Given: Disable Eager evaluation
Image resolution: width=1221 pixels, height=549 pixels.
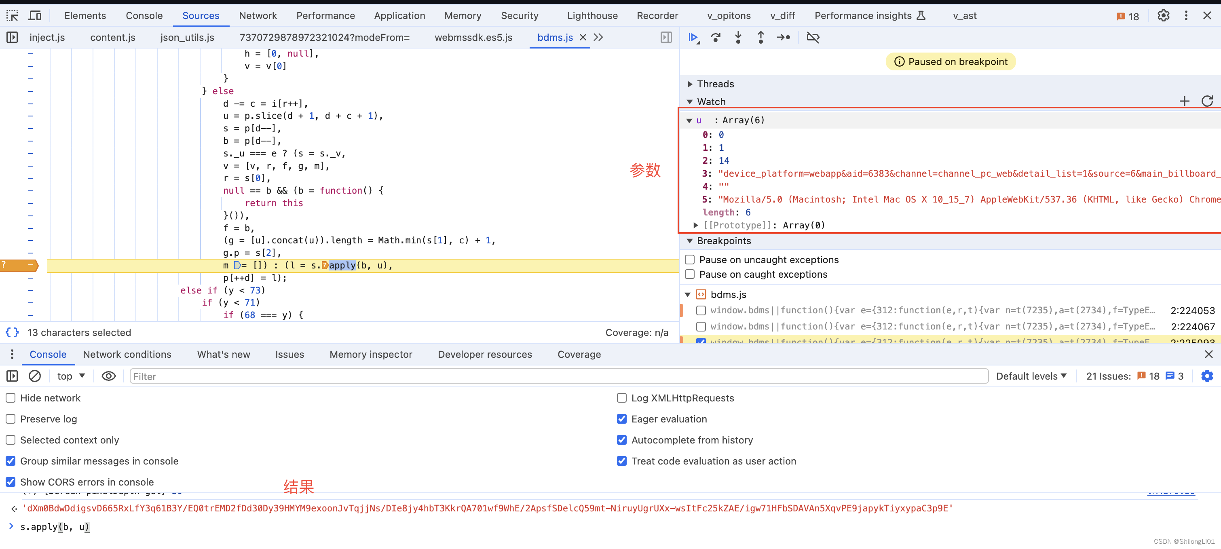Looking at the screenshot, I should pyautogui.click(x=622, y=419).
